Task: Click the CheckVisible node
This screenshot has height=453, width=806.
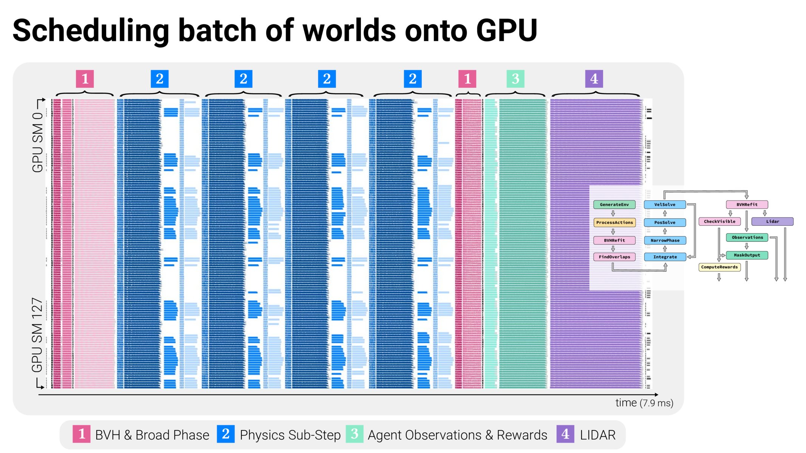Action: [719, 222]
